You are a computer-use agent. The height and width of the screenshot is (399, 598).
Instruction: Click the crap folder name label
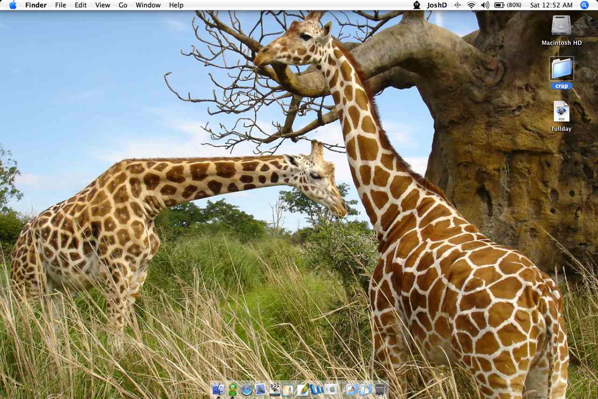[562, 86]
